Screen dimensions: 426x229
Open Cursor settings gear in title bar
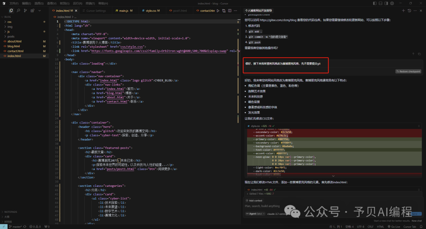click(392, 3)
